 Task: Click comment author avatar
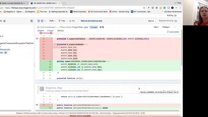click(x=42, y=89)
